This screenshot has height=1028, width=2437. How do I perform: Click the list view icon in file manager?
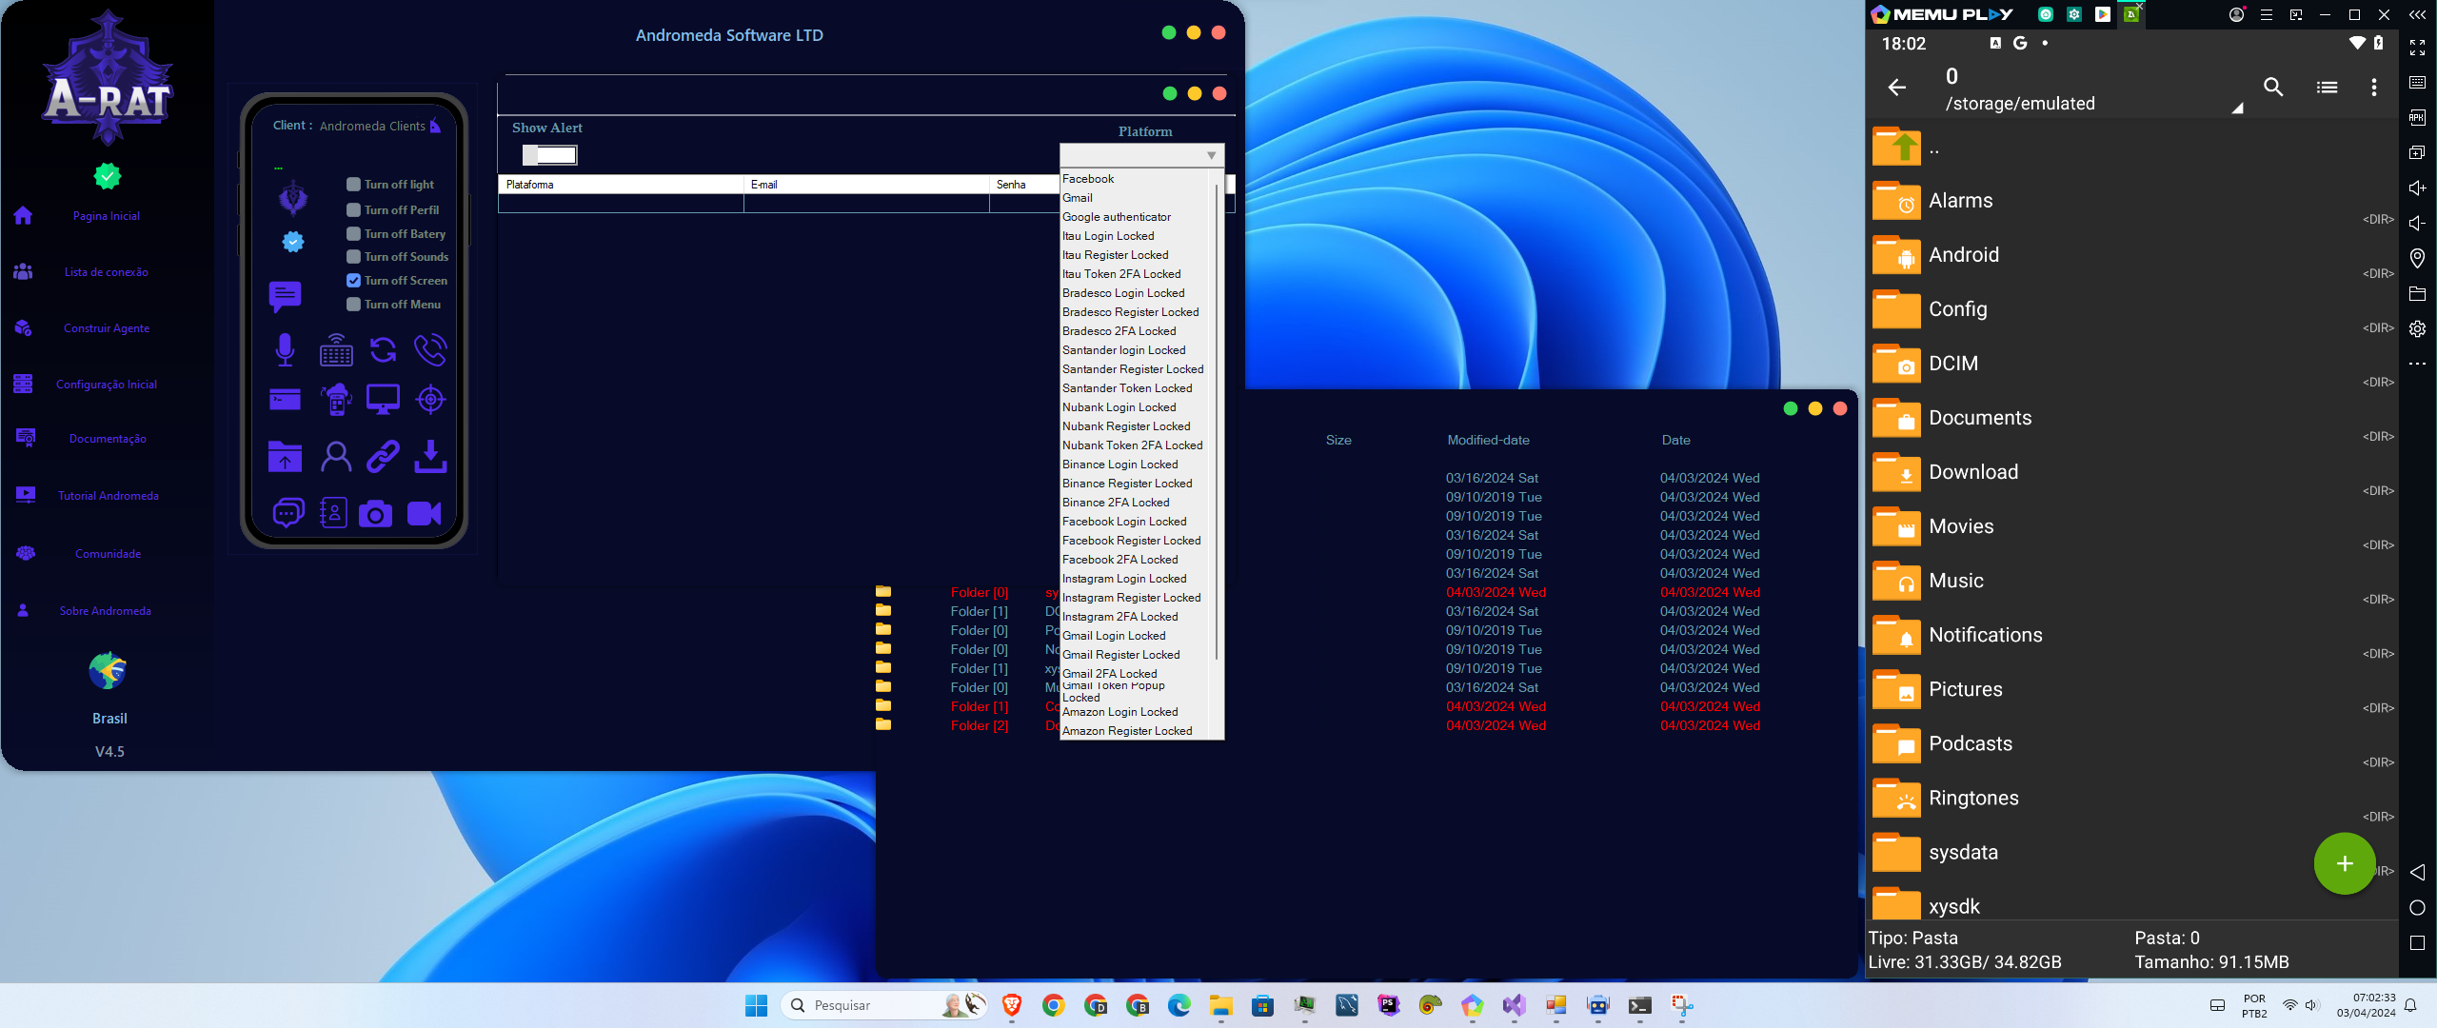(x=2327, y=88)
